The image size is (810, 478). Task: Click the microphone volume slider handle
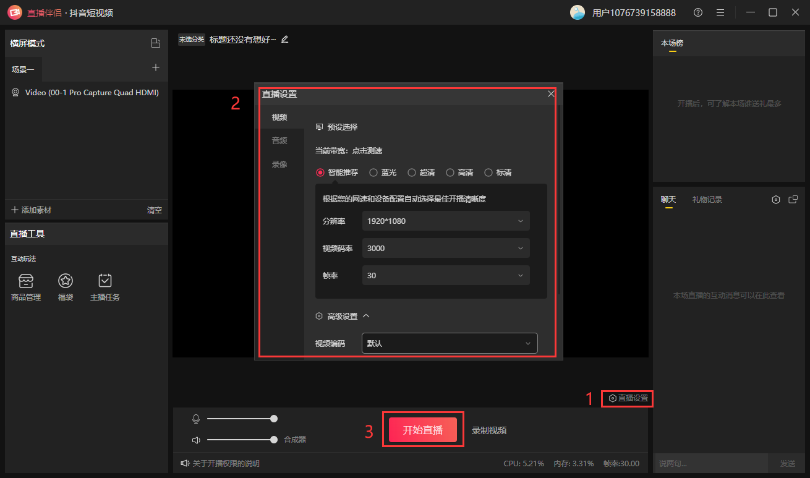274,419
